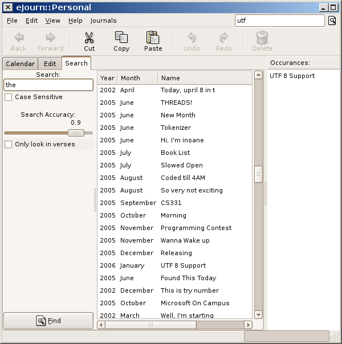
Task: Select the 'Programming Contest' row
Action: coord(175,228)
